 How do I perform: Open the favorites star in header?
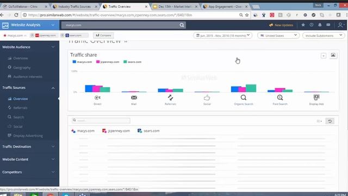click(303, 25)
